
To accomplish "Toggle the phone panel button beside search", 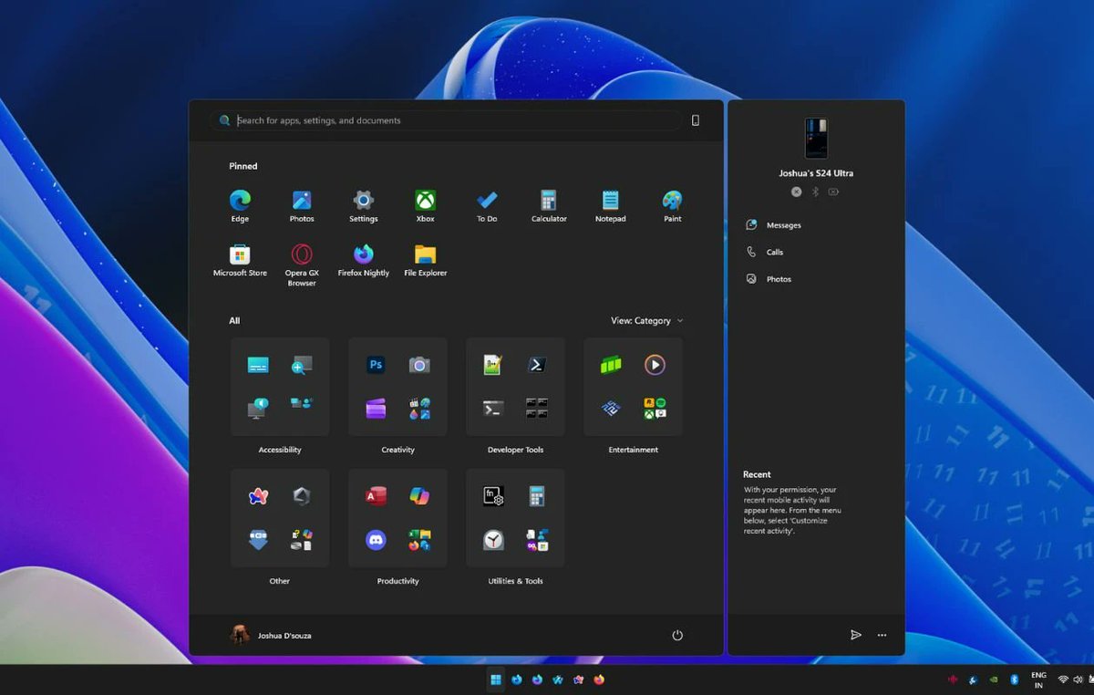I will [696, 120].
